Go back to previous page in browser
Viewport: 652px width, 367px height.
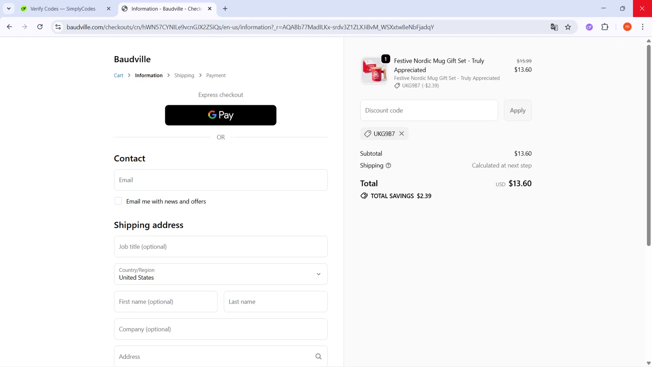[x=9, y=27]
